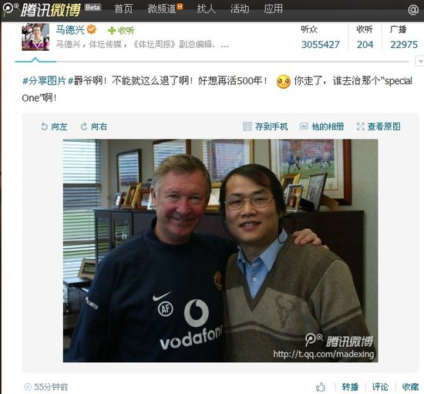Open the 找人 navigation item
This screenshot has width=424, height=394.
coord(207,9)
